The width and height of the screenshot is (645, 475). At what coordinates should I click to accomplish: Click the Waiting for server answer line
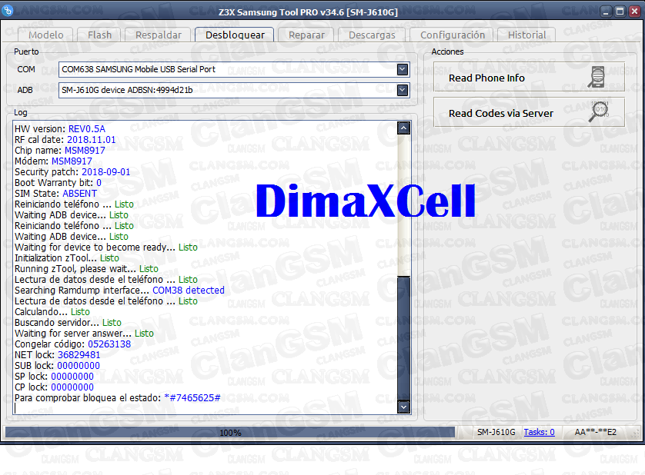(x=85, y=334)
